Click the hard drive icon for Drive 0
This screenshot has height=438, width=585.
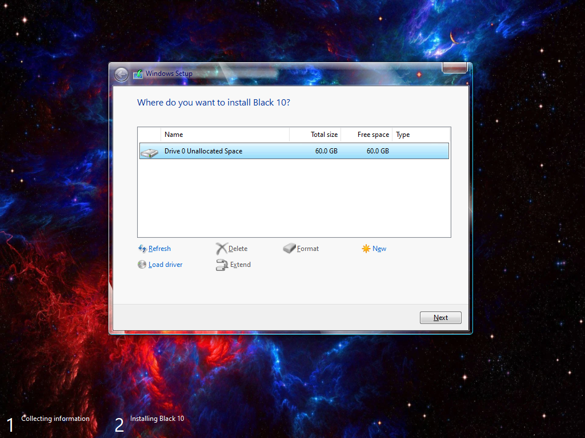click(149, 152)
